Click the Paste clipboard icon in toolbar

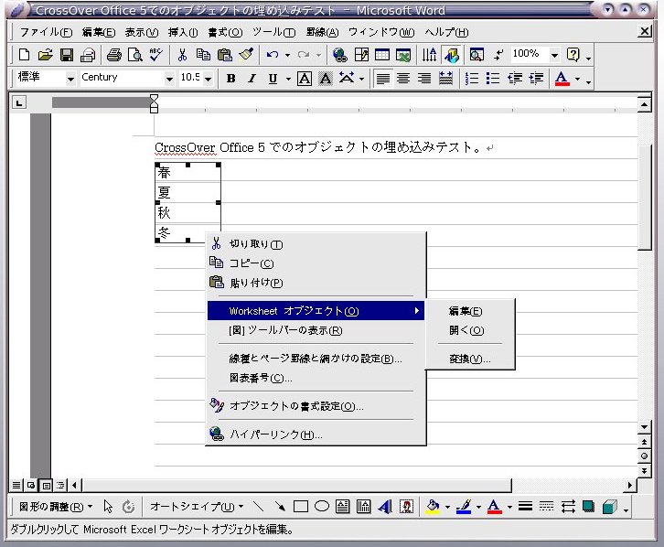click(225, 55)
